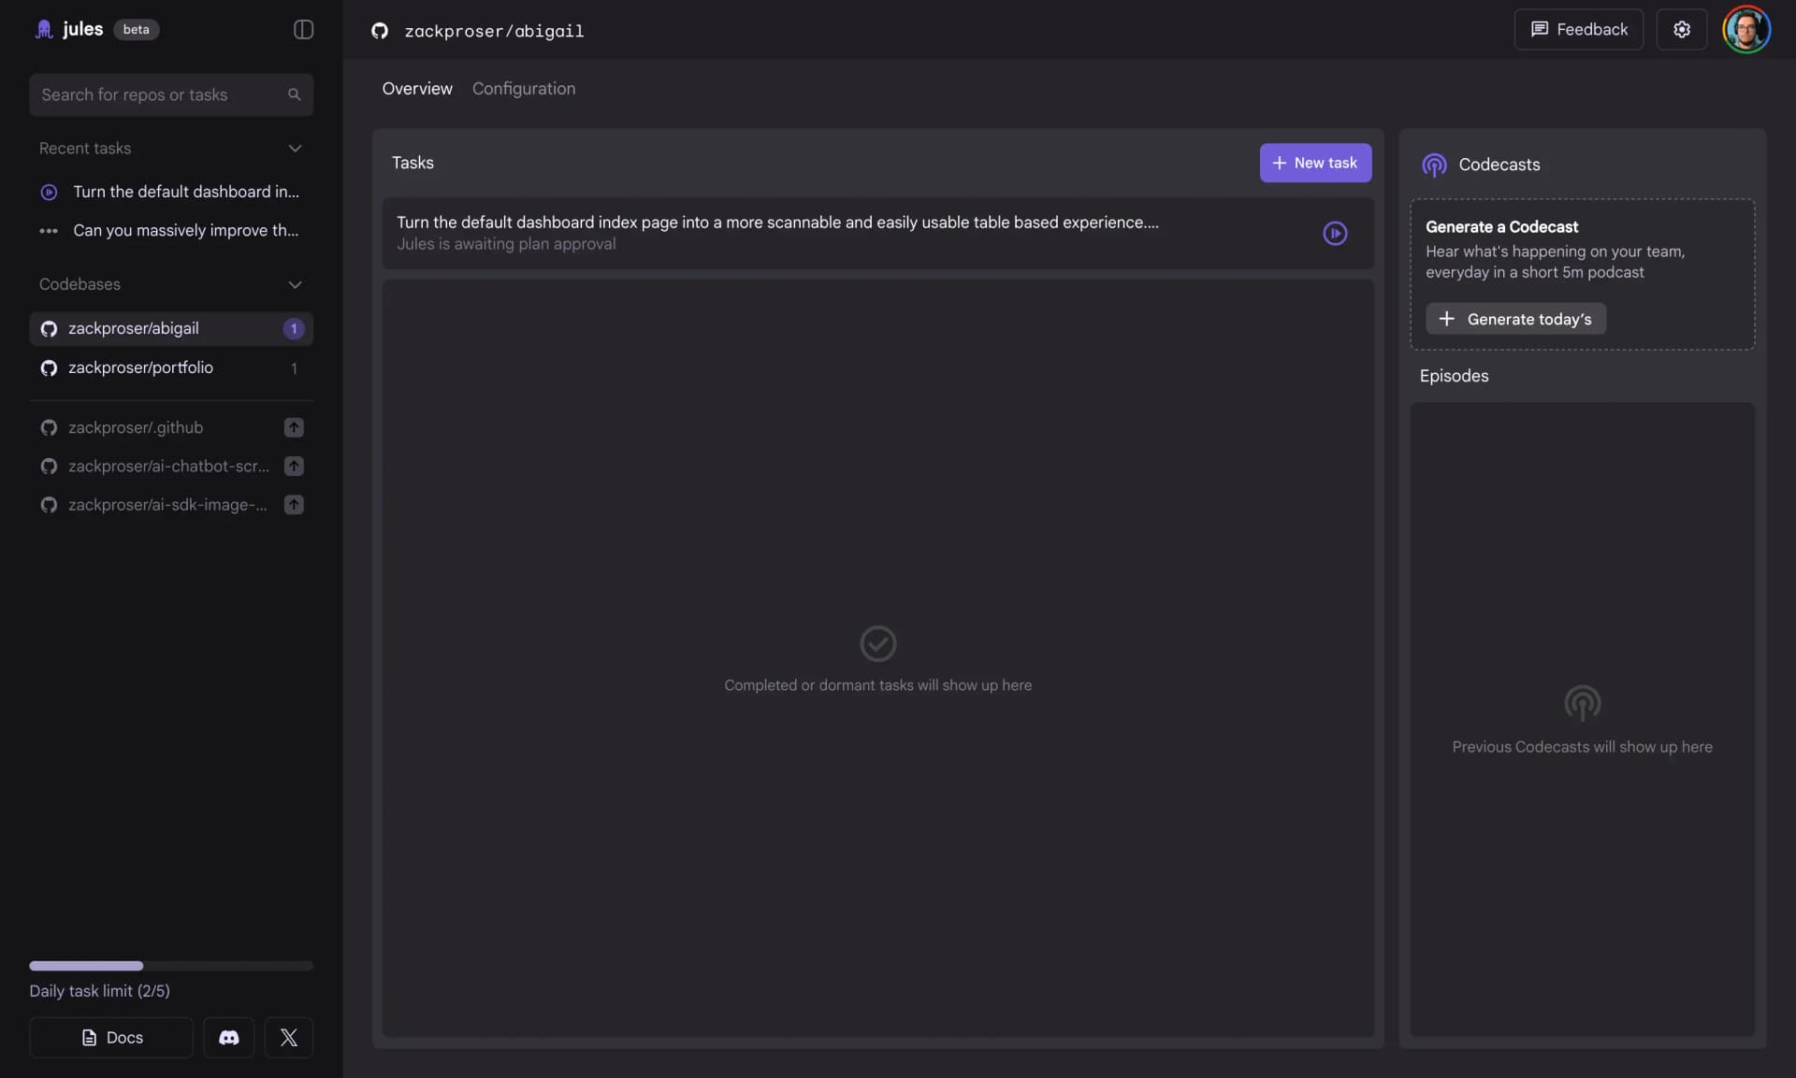The width and height of the screenshot is (1796, 1078).
Task: Open the Docs link
Action: pyautogui.click(x=111, y=1037)
